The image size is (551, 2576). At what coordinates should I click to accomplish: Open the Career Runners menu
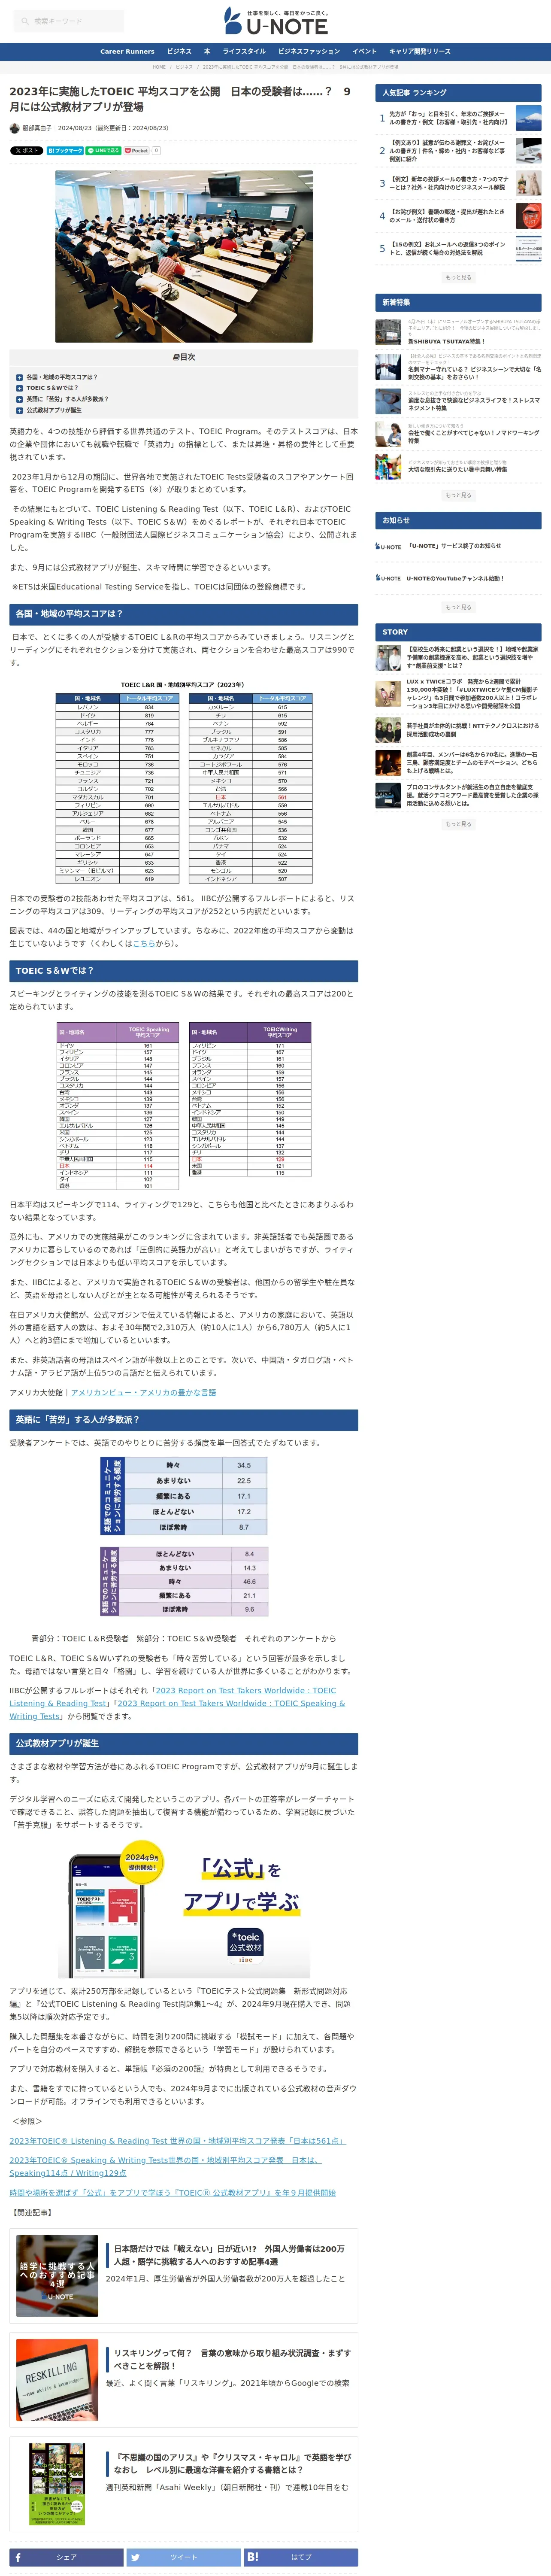[x=127, y=51]
